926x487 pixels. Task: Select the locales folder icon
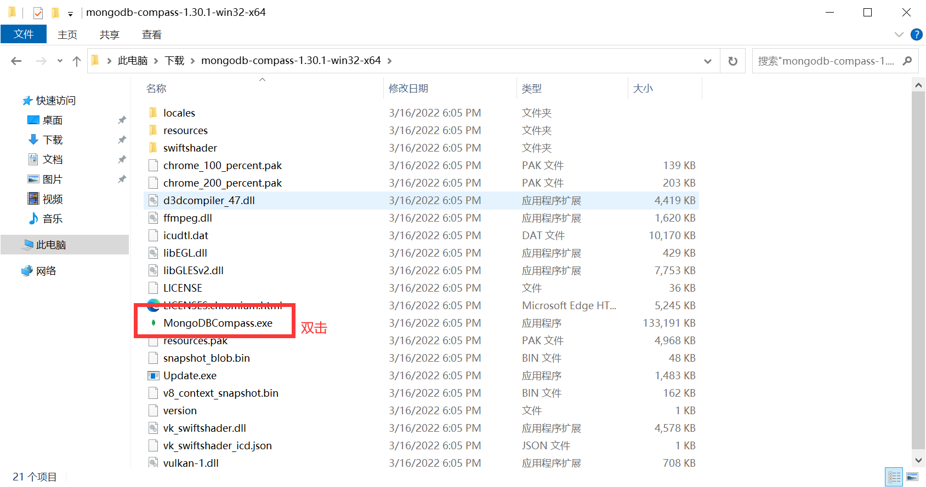coord(154,113)
